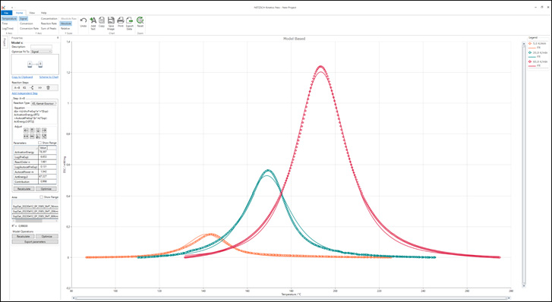Click Recalculate under Model Operations

coord(24,237)
